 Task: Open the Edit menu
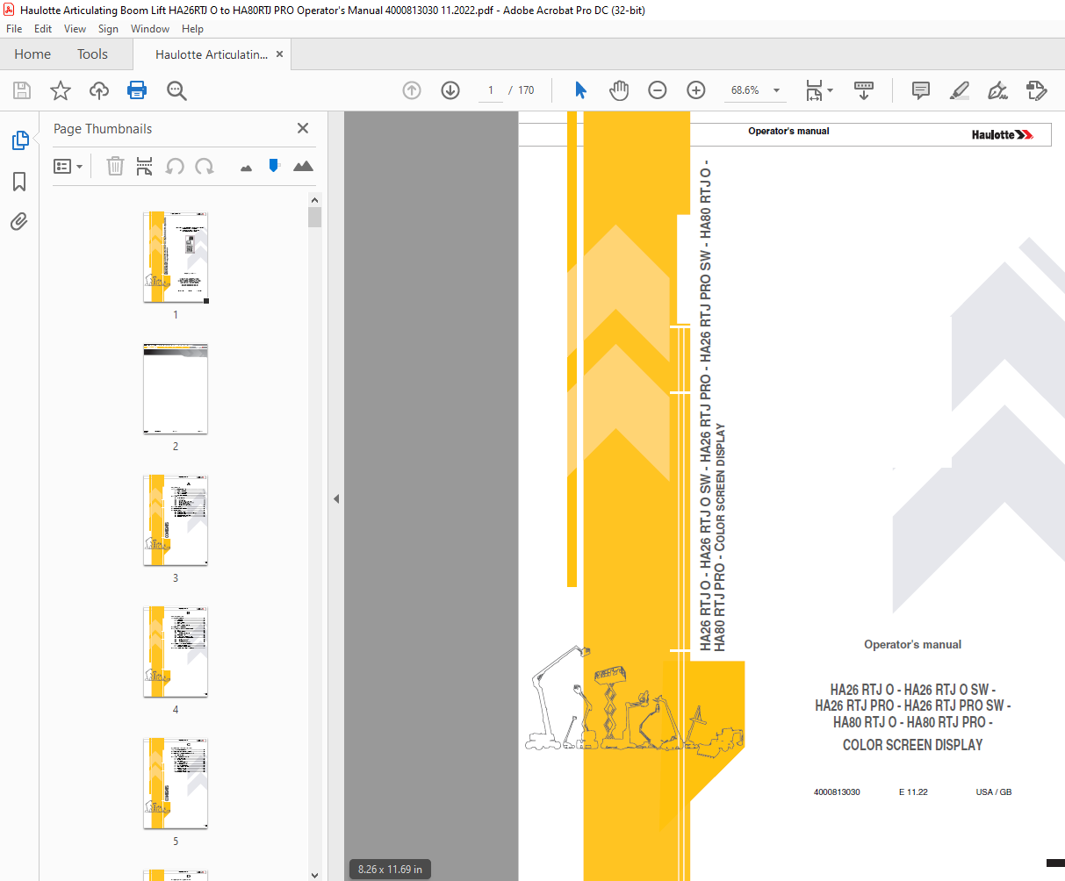pyautogui.click(x=43, y=29)
